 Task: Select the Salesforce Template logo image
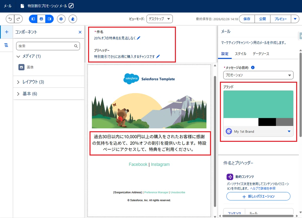click(149, 79)
